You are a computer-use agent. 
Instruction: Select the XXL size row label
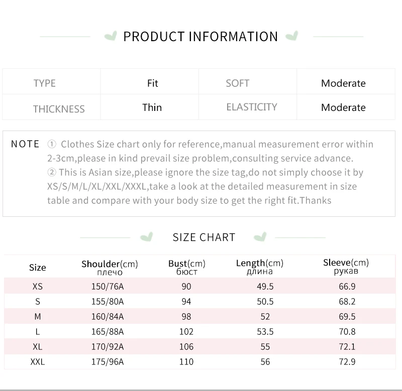(38, 361)
